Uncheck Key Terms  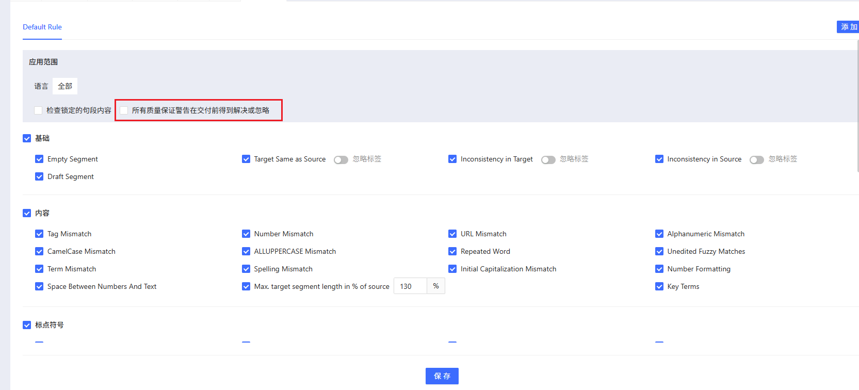[659, 286]
